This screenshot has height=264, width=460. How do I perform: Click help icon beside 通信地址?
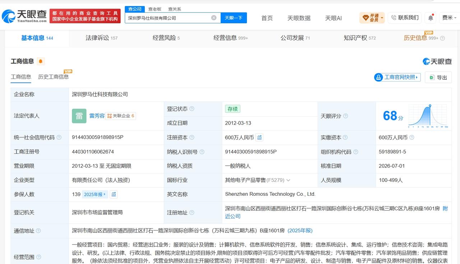38,231
